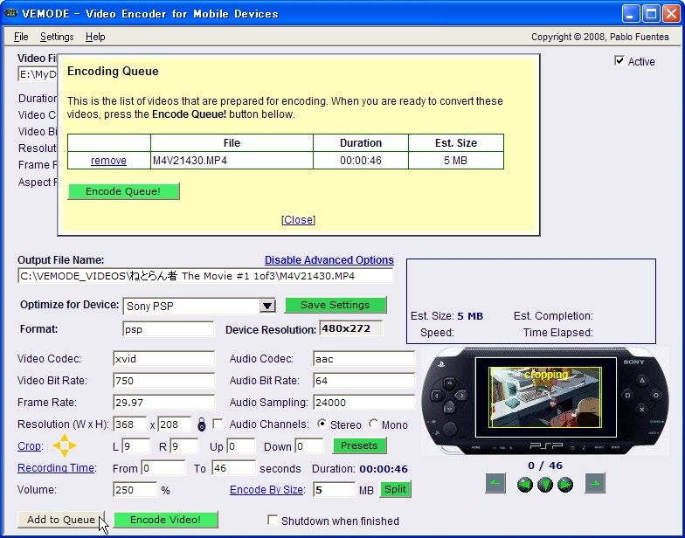Click the Format field containing psp
The height and width of the screenshot is (538, 685).
click(168, 328)
